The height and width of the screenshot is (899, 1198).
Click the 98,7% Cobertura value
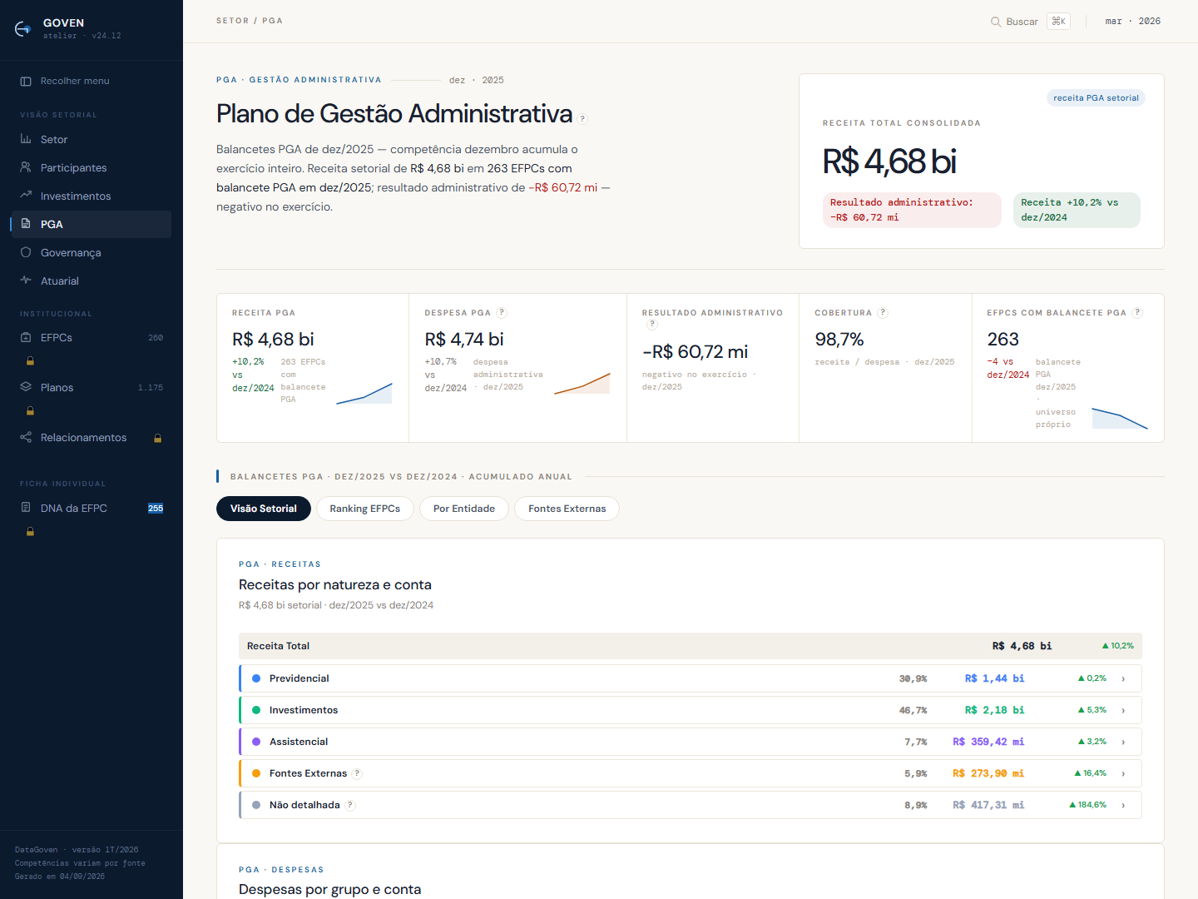point(839,340)
